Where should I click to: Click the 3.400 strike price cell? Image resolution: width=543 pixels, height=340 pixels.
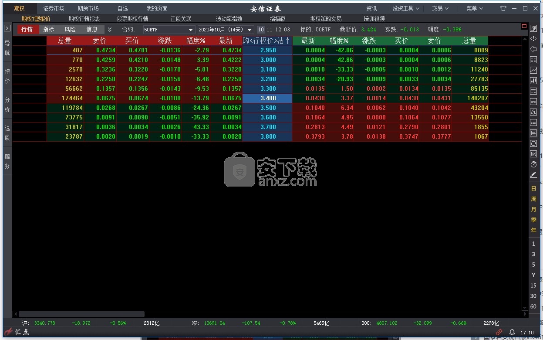(x=268, y=98)
